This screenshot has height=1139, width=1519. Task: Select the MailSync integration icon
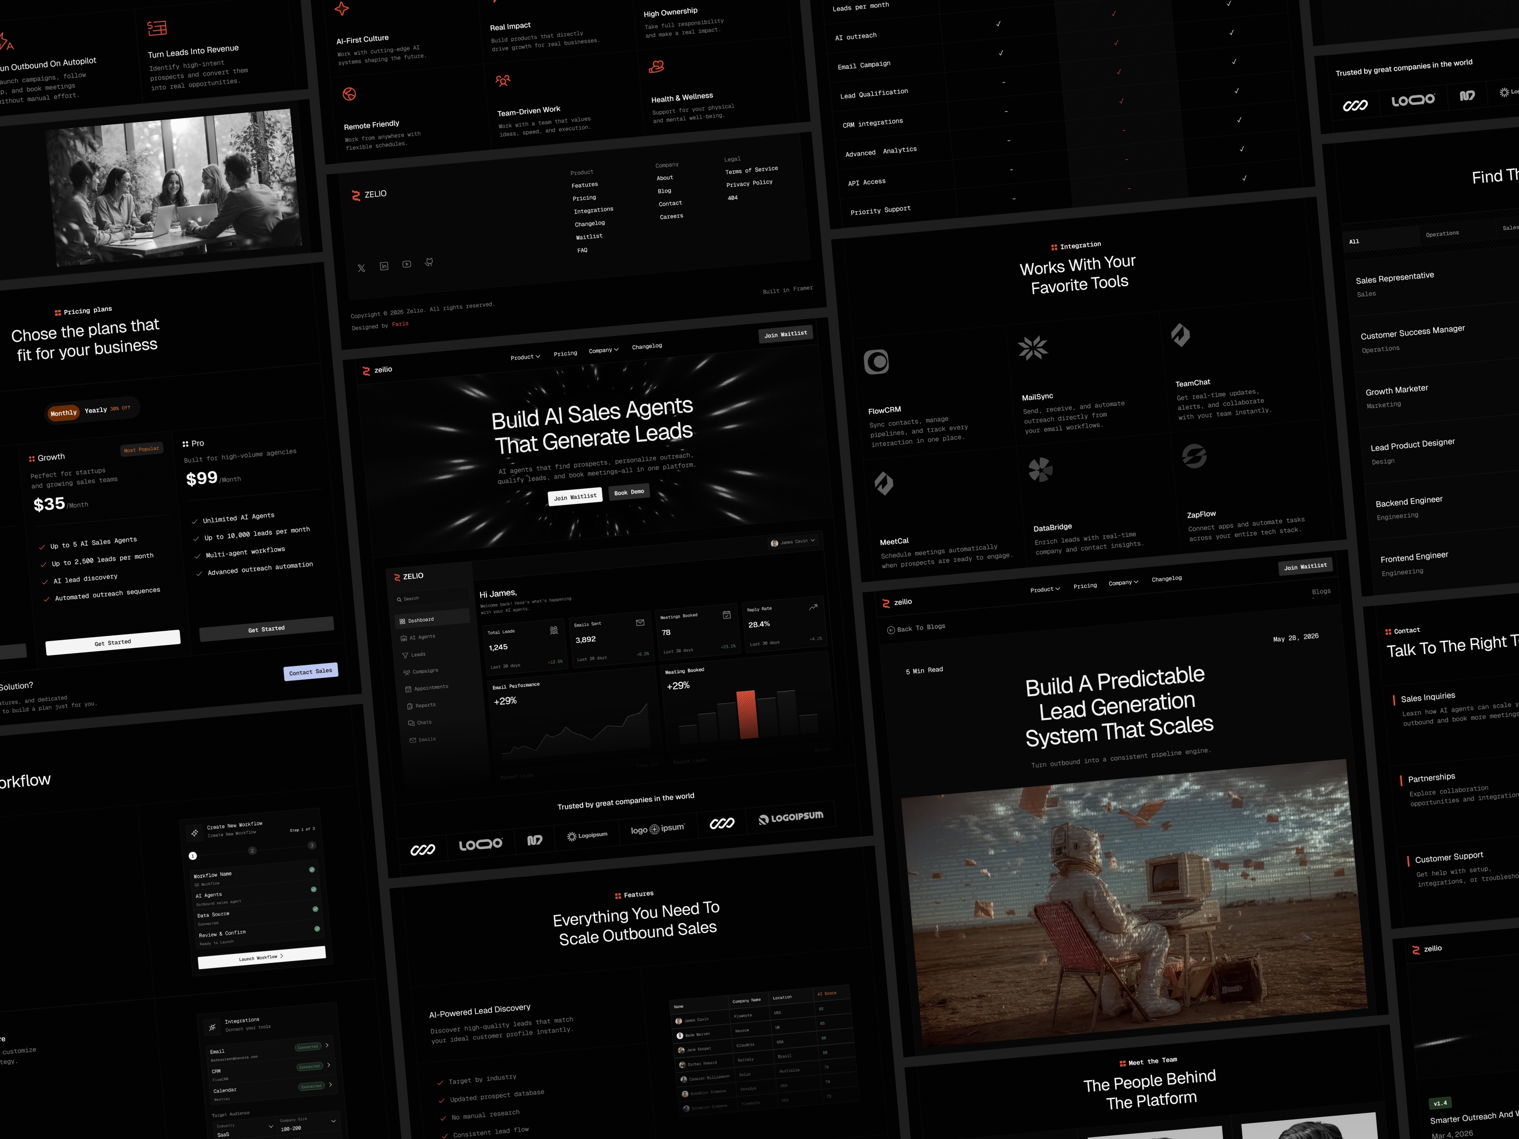point(1033,348)
